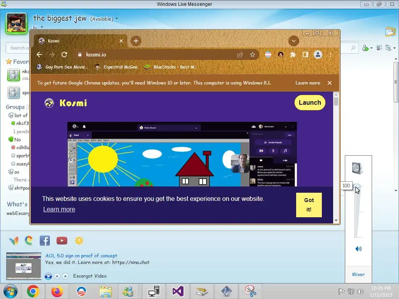Screen dimensions: 399x299
Task: Click Learn more on the Chrome update notice
Action: click(308, 83)
